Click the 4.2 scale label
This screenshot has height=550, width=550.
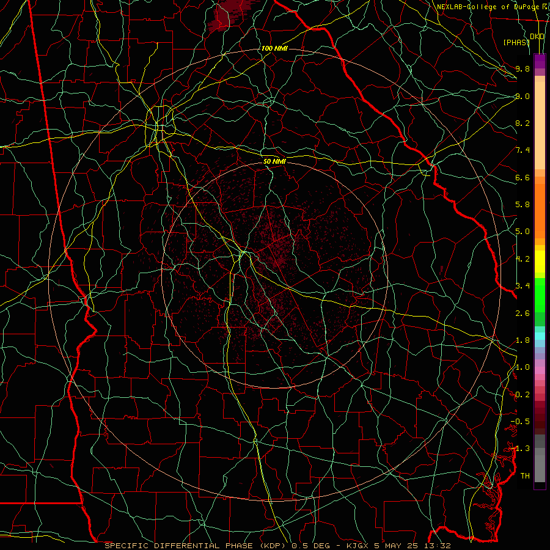pos(522,259)
